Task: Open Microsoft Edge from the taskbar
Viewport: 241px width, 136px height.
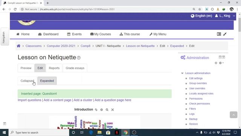Action: coord(91,133)
